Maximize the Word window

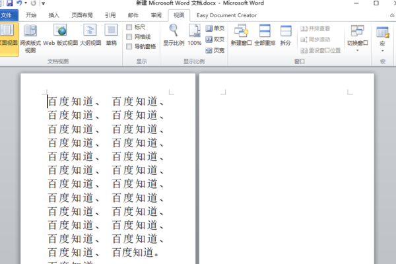coord(376,3)
